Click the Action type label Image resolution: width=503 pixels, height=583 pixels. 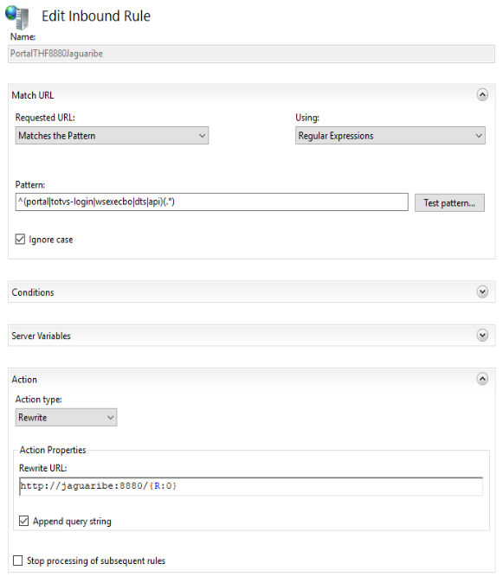pos(39,400)
